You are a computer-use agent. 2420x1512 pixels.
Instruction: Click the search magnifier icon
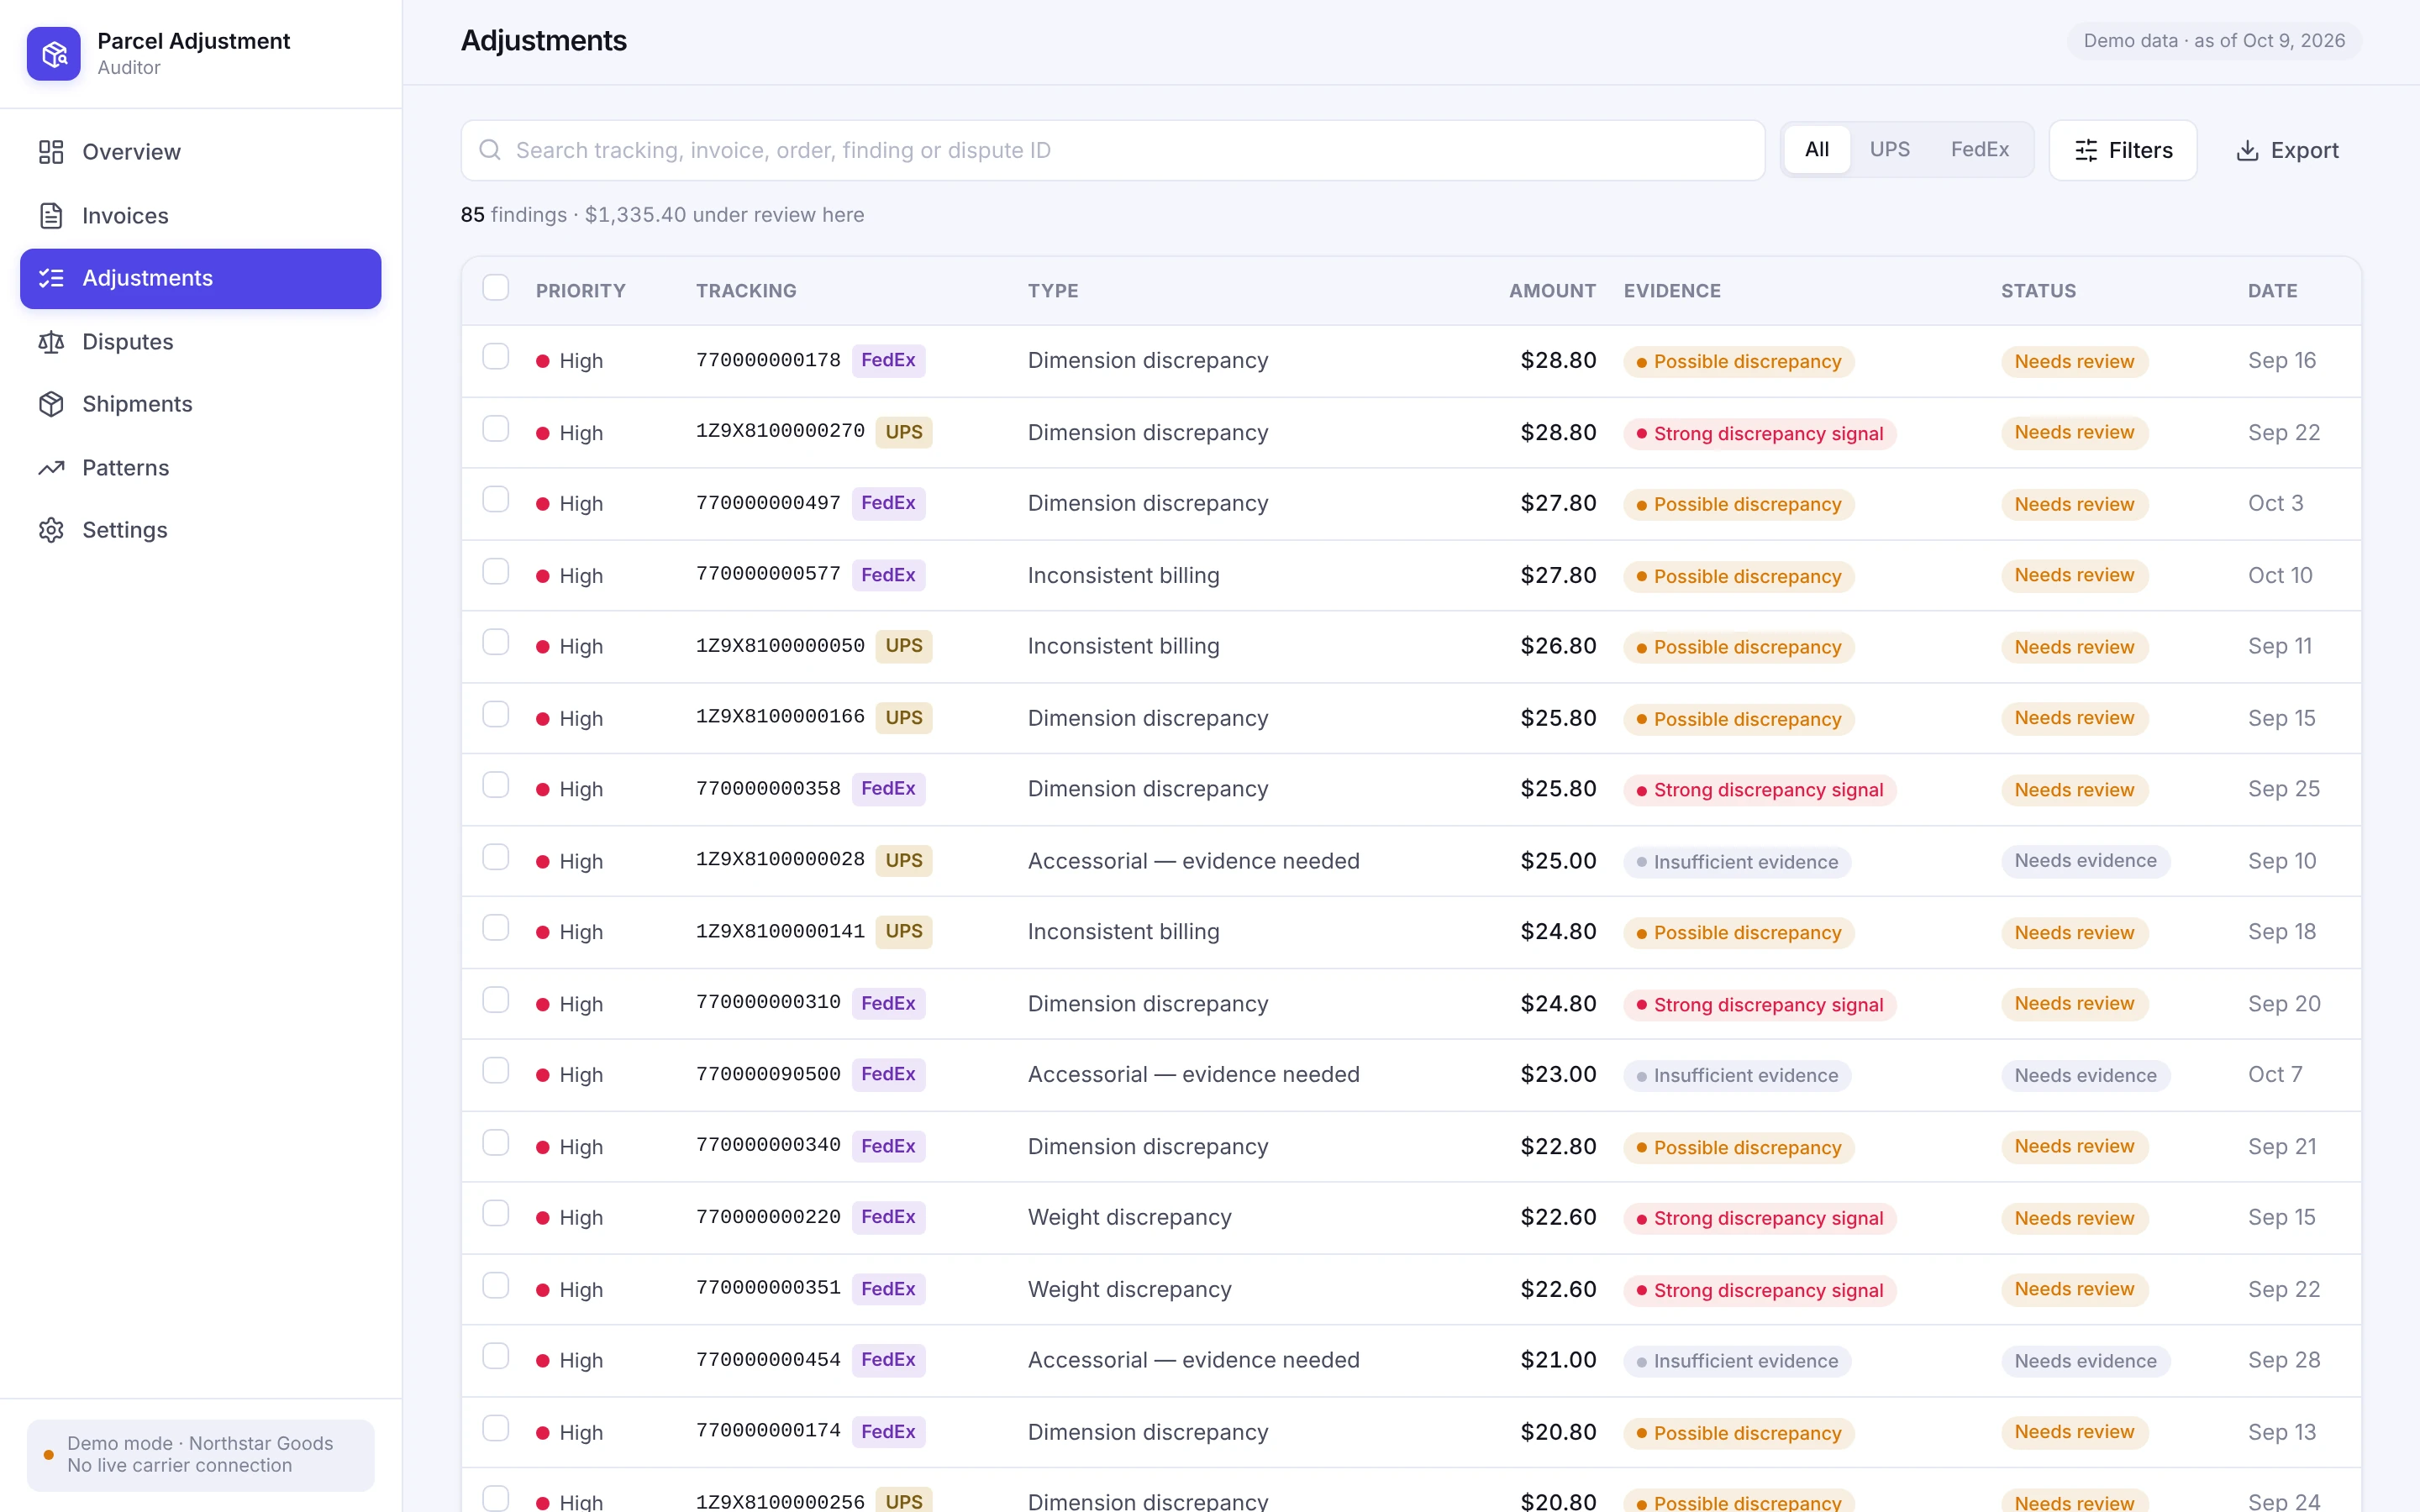click(490, 150)
